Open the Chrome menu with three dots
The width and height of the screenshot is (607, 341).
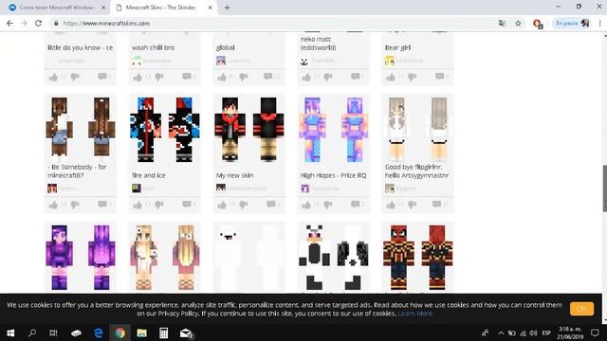(600, 23)
